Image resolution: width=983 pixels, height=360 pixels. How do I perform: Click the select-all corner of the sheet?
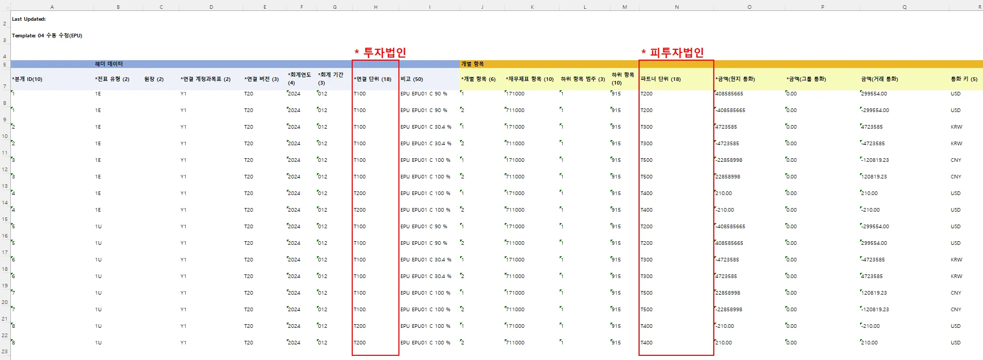point(5,7)
